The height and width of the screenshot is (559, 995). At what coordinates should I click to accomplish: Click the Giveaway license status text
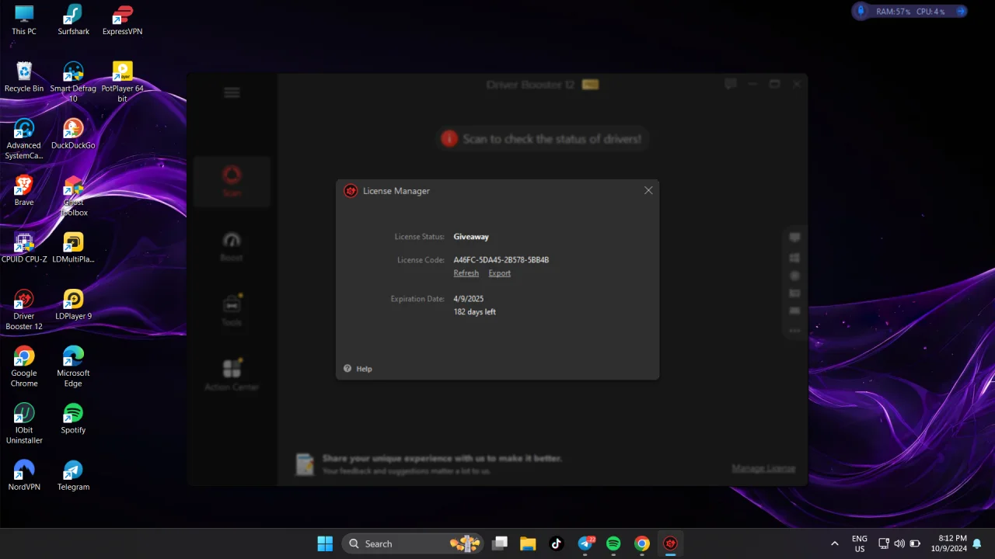point(471,237)
